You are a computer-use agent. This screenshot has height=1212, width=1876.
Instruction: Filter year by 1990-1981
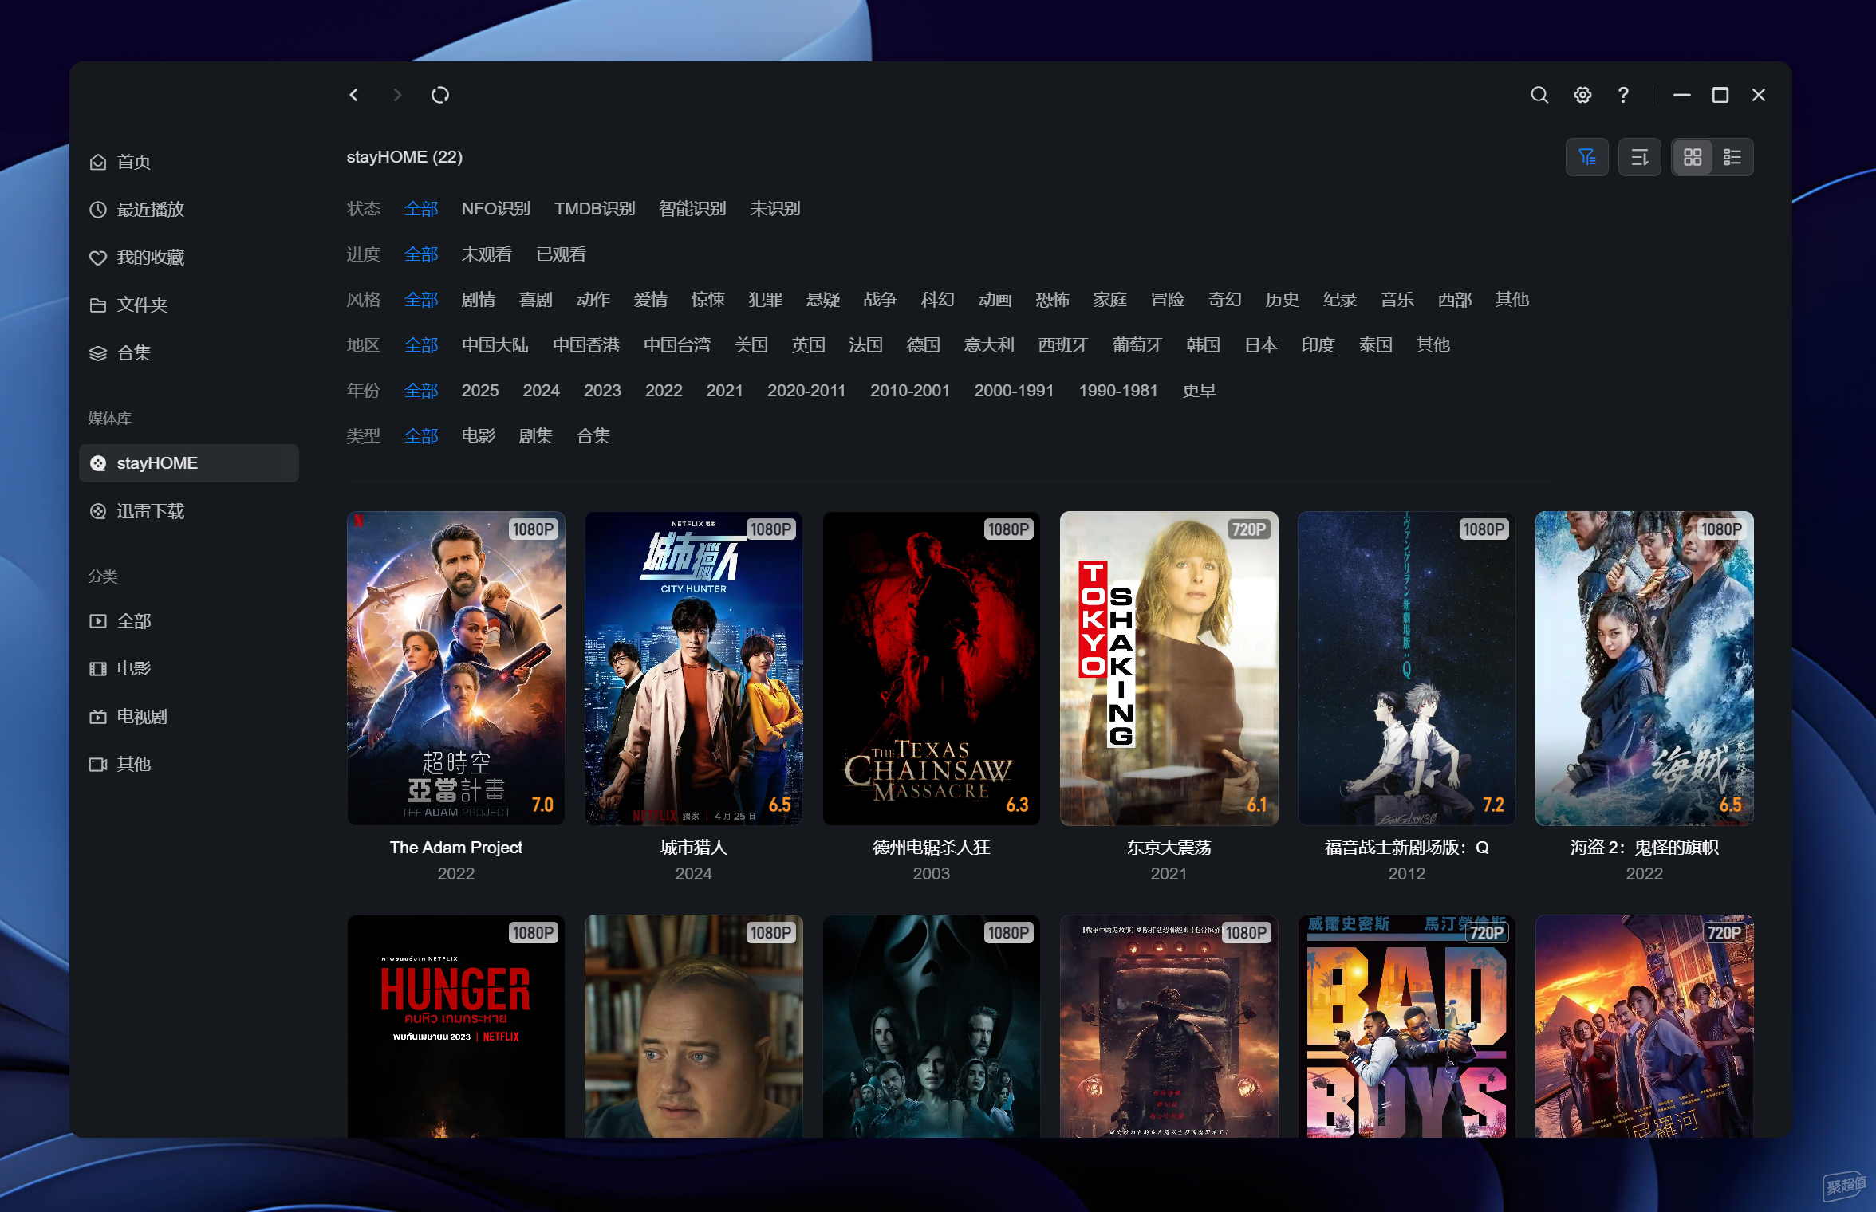click(1118, 391)
